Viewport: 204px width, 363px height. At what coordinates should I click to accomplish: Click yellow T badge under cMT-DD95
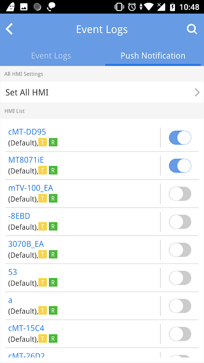pos(43,142)
